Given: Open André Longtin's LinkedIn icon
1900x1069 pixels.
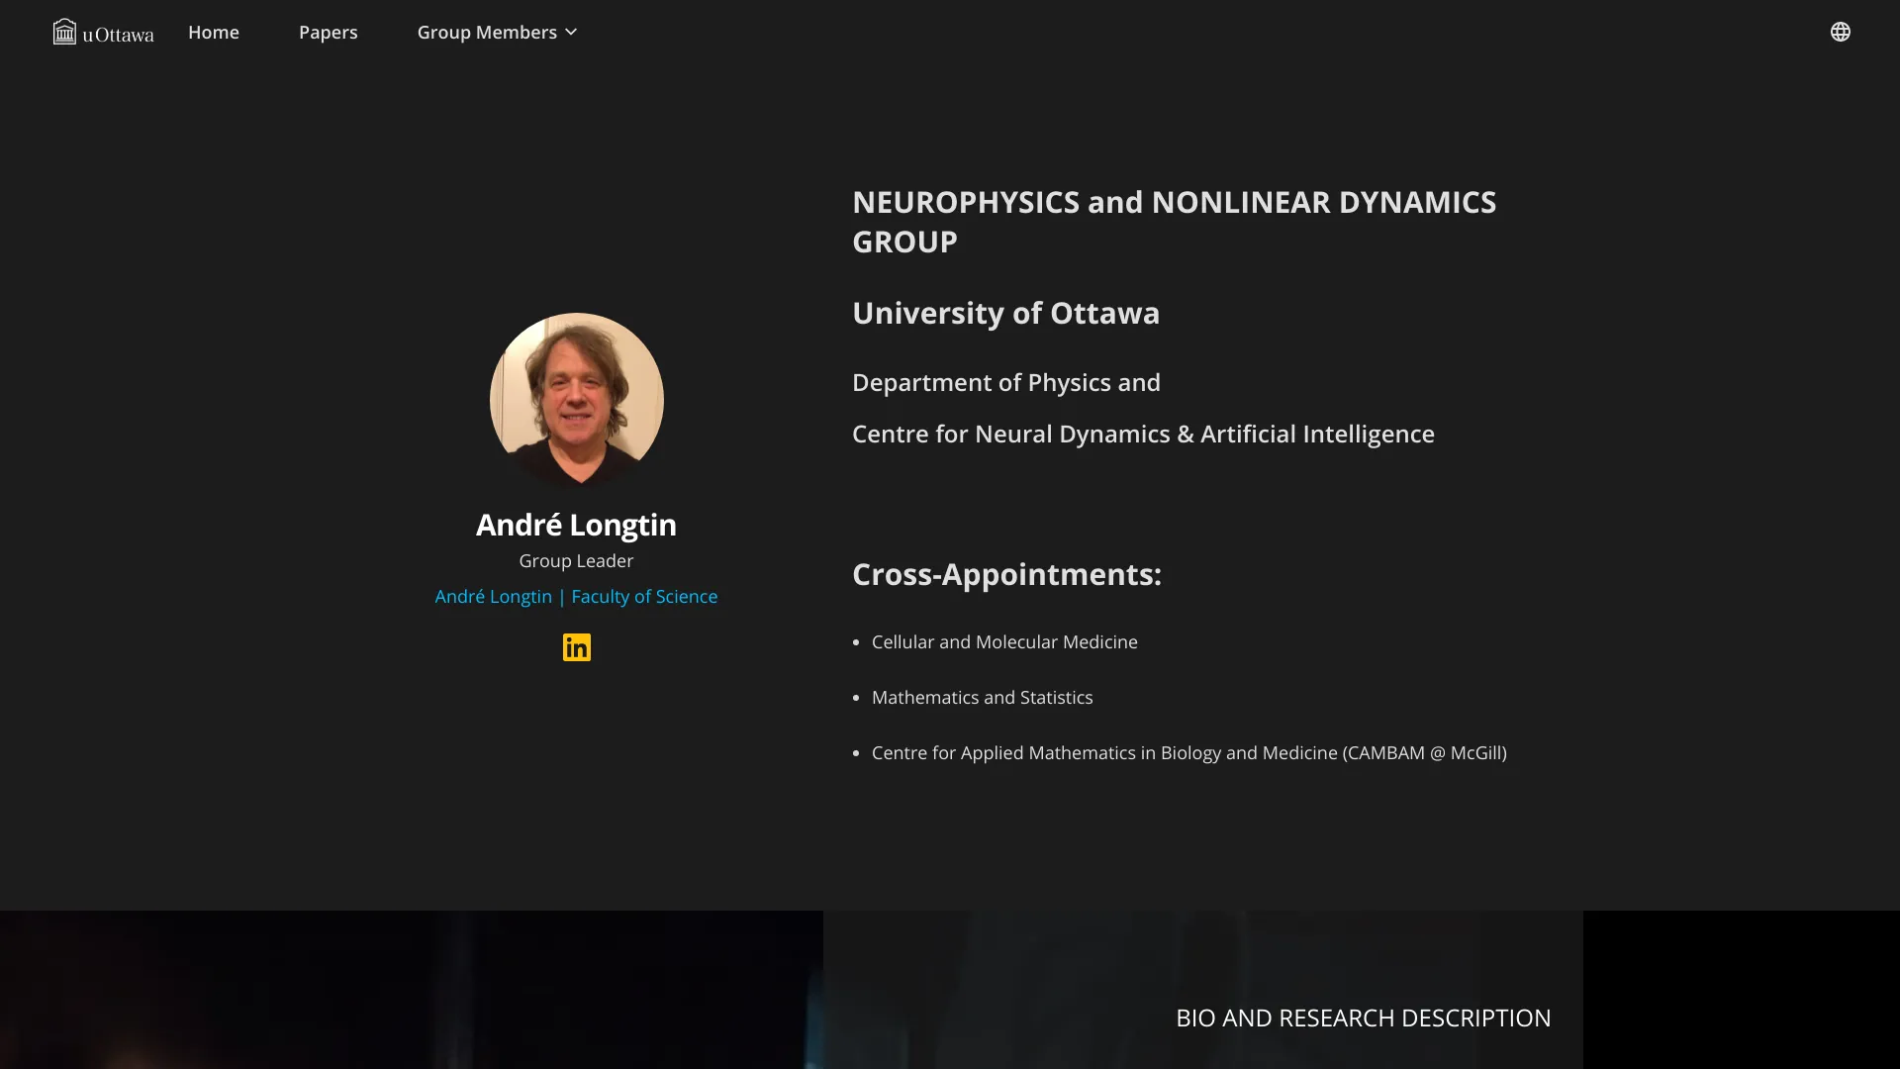Looking at the screenshot, I should pos(576,647).
